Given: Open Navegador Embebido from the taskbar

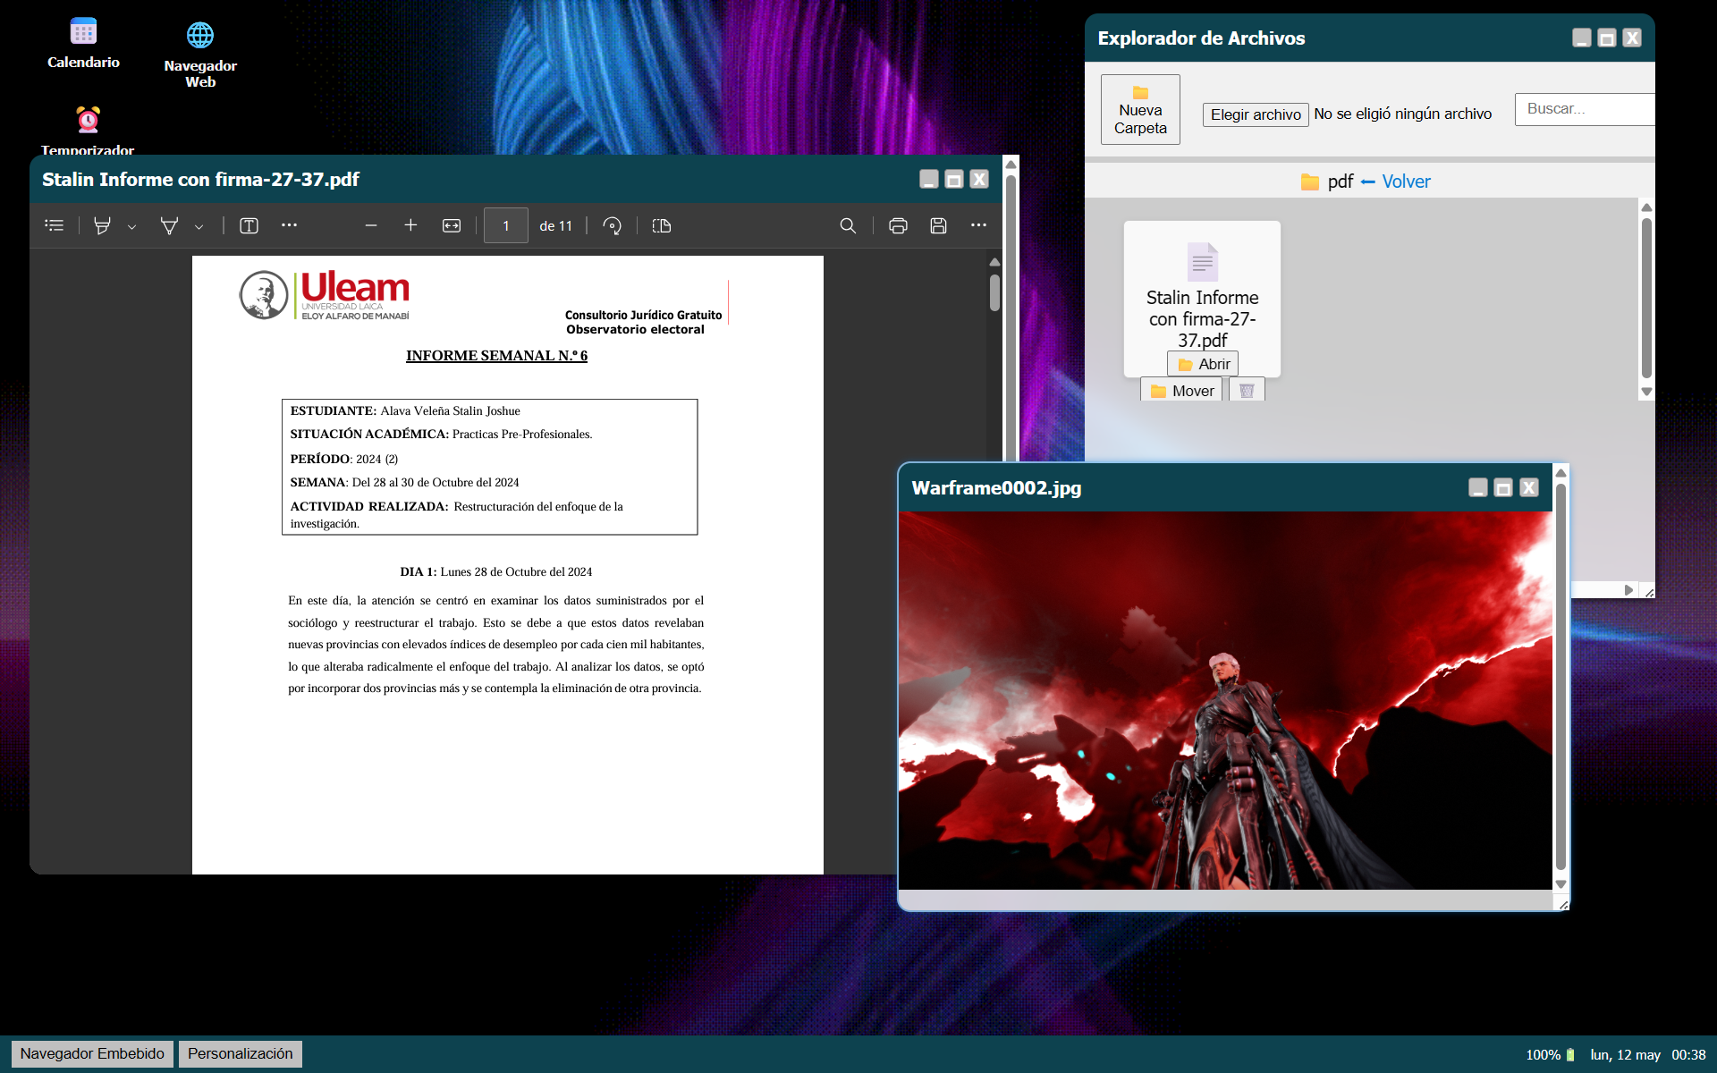Looking at the screenshot, I should click(x=92, y=1053).
